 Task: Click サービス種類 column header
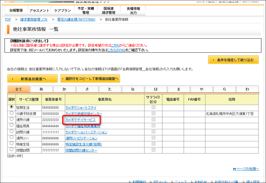pyautogui.click(x=29, y=99)
